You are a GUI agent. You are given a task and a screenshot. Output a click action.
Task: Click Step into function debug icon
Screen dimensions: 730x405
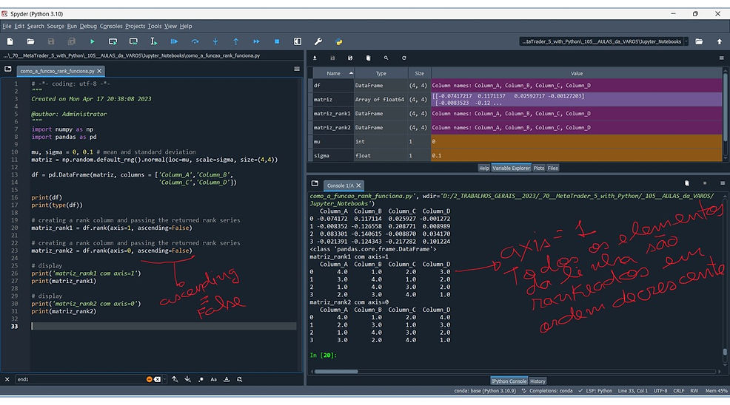point(215,41)
